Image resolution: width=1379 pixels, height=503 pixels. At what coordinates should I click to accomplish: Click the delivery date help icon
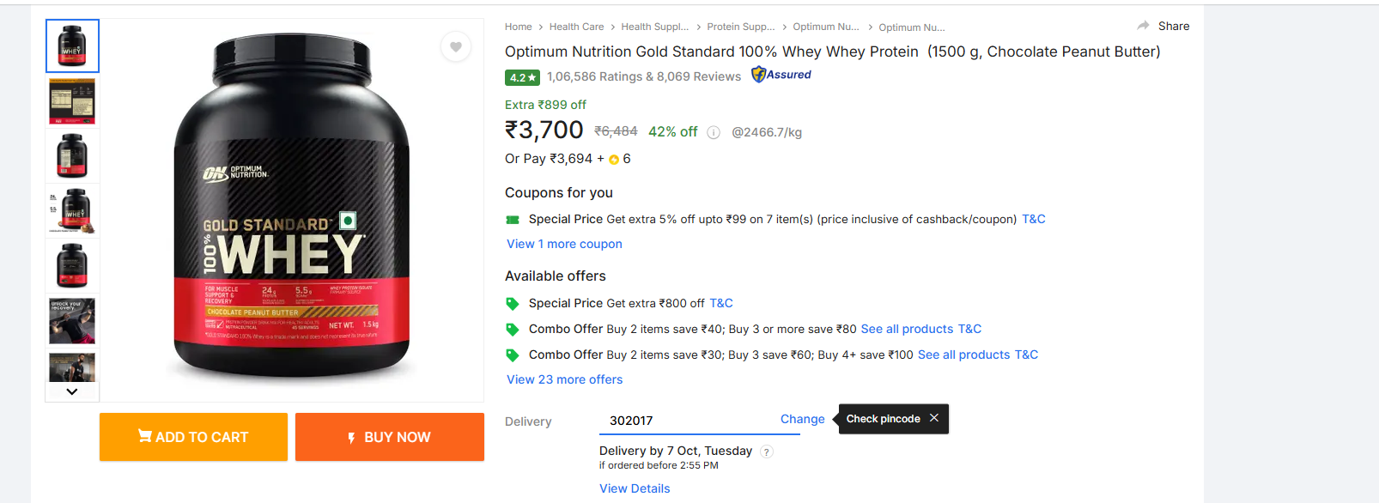767,451
